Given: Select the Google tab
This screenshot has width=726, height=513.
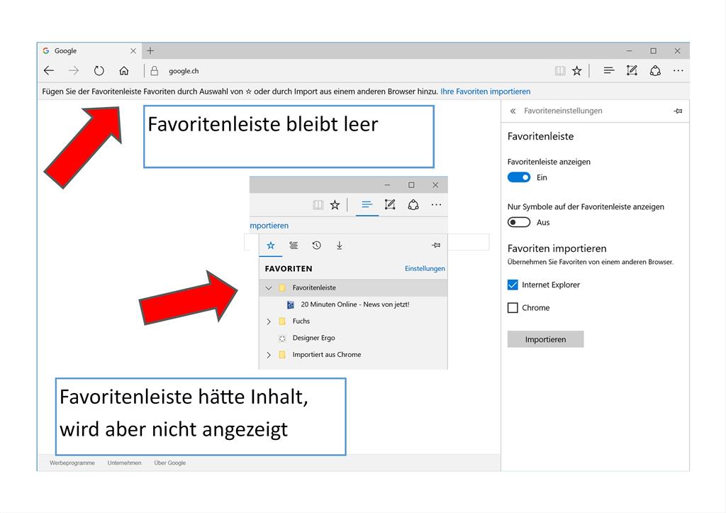Looking at the screenshot, I should [88, 50].
